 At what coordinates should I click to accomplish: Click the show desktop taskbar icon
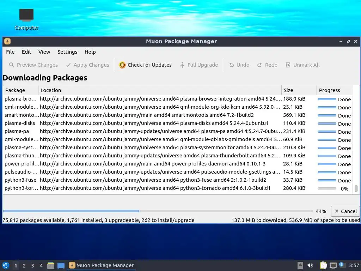click(61, 265)
